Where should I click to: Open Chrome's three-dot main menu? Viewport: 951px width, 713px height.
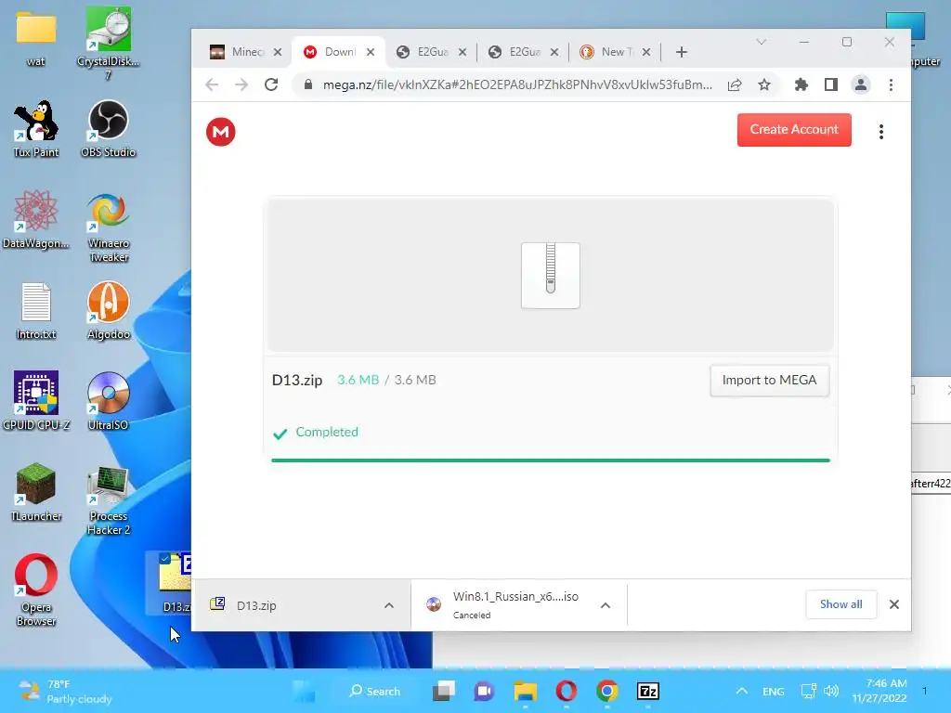coord(891,84)
